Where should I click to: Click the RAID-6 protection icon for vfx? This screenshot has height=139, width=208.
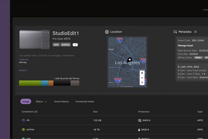pyautogui.click(x=140, y=120)
